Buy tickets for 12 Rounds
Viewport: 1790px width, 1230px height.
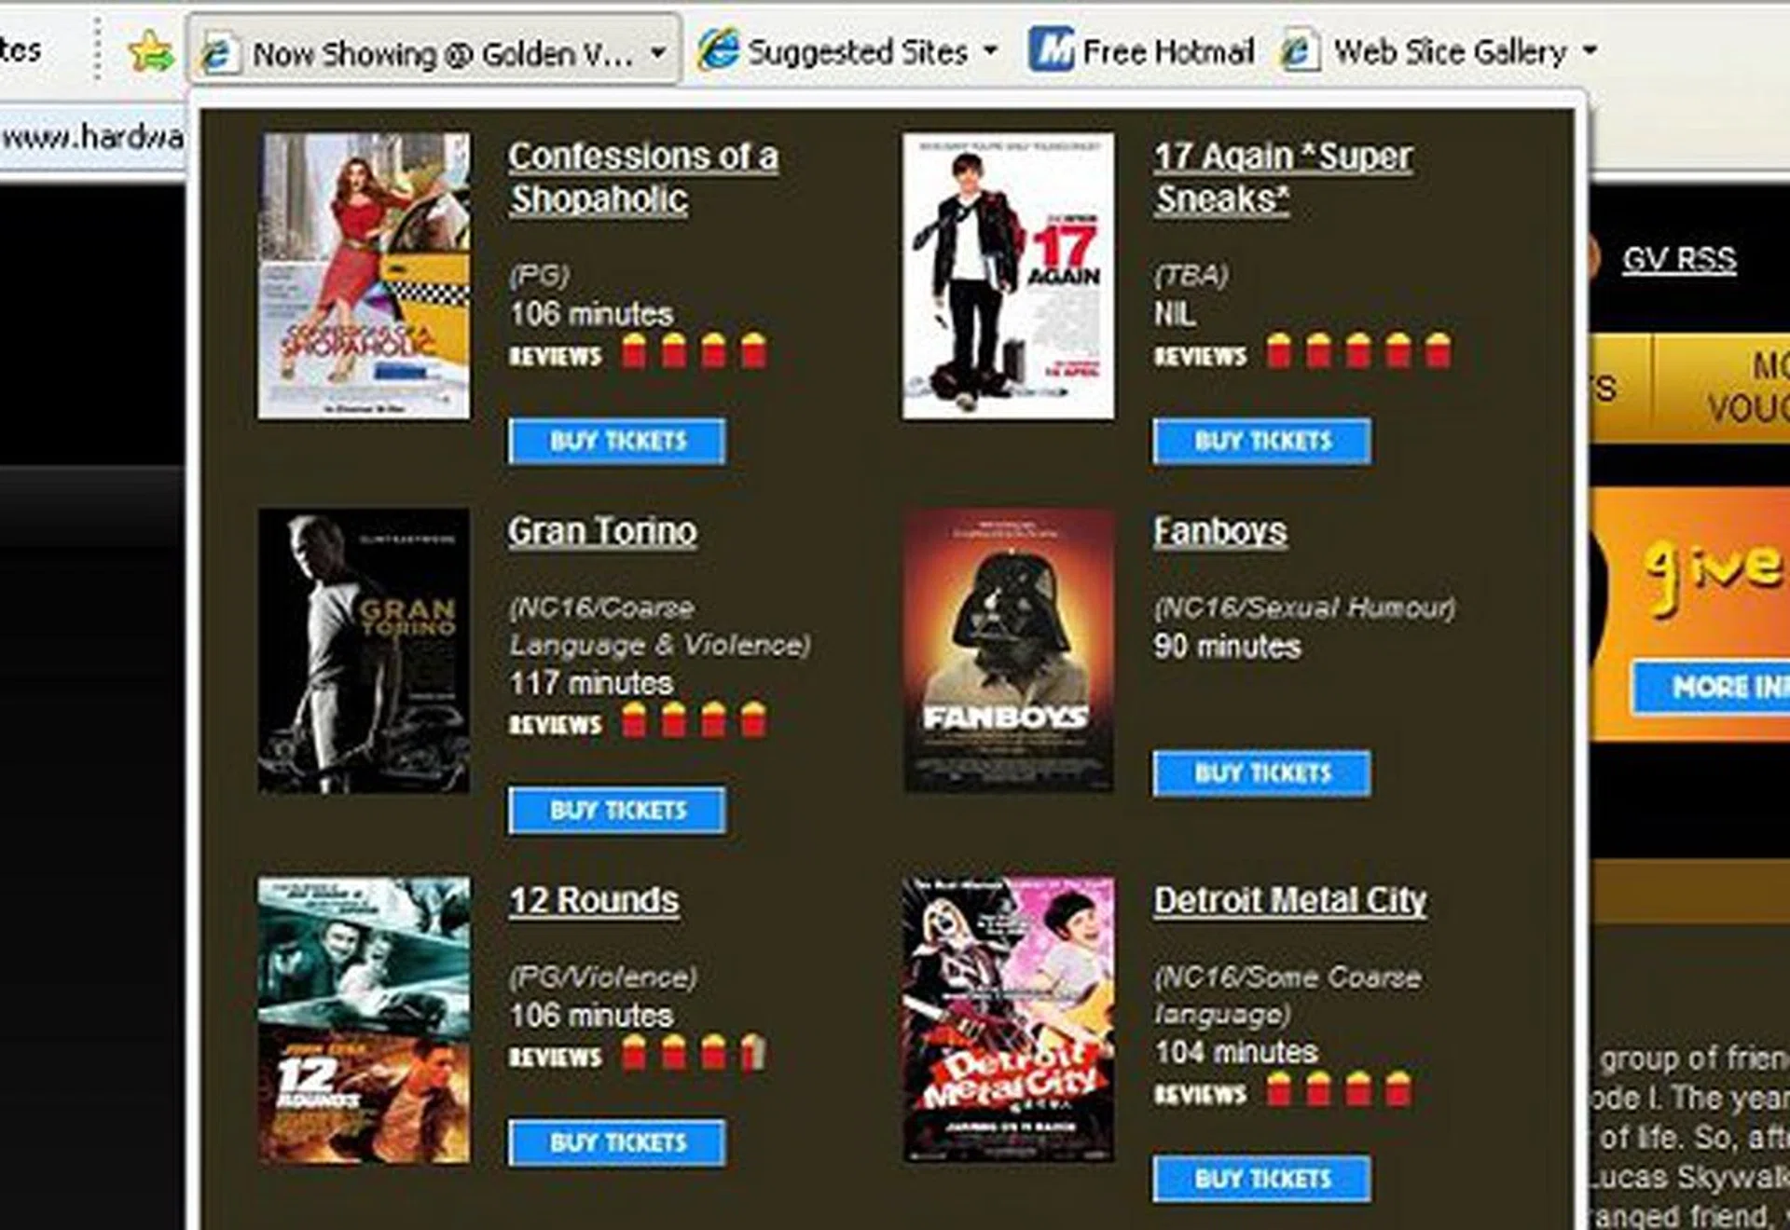tap(617, 1142)
